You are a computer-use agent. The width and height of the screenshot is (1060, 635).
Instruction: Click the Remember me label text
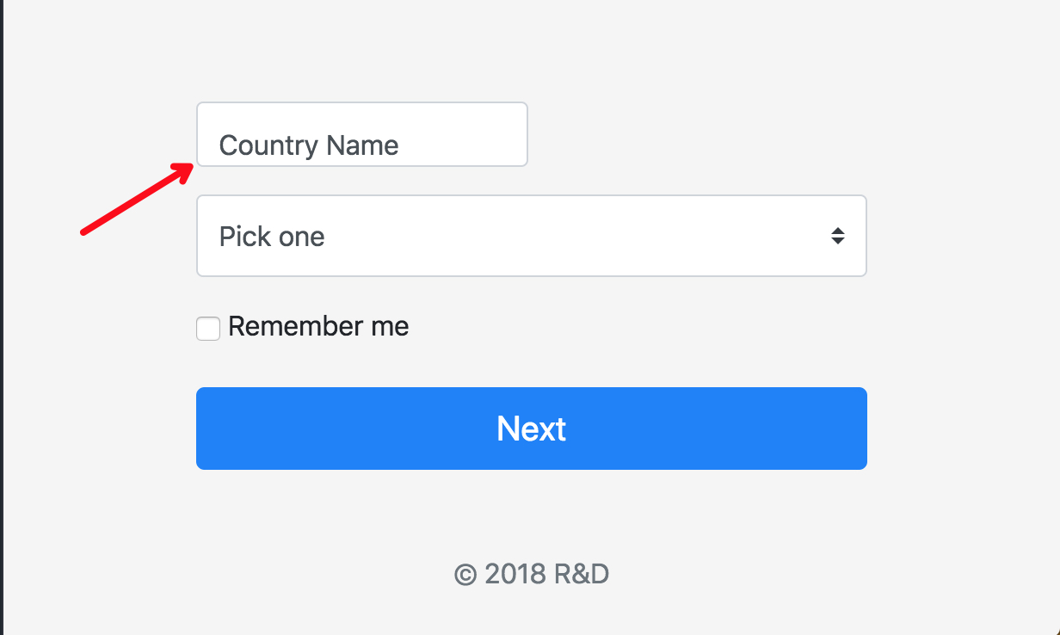click(318, 327)
